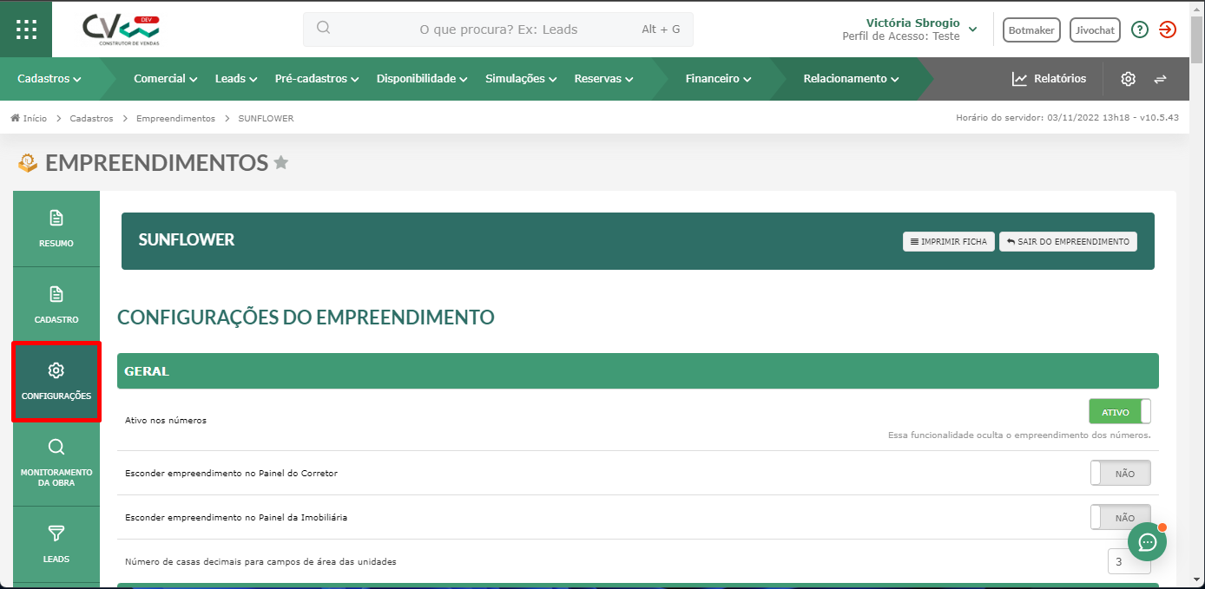Toggle Esconder empreendimento no Painel do Corretor

[1120, 474]
